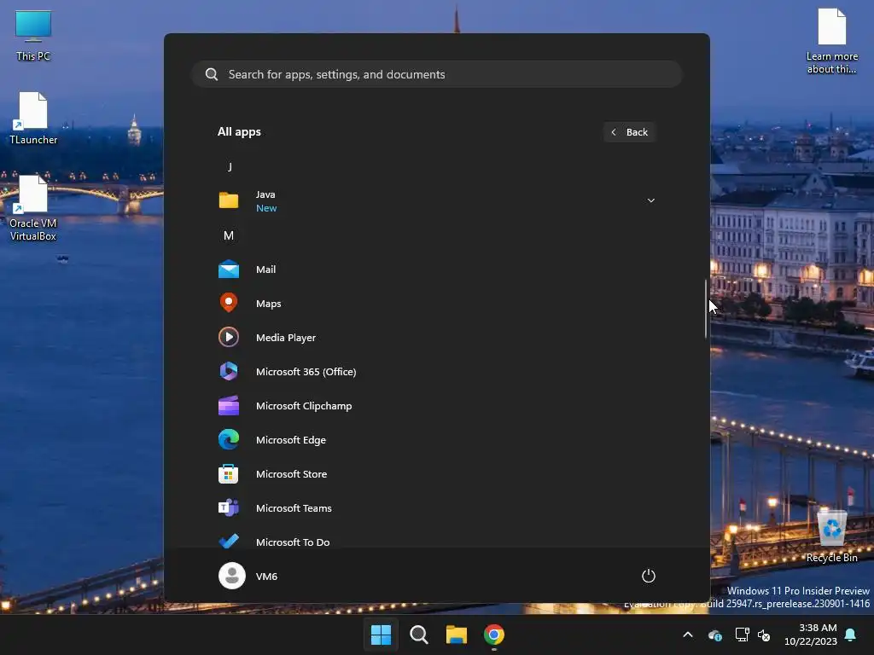
Task: Click the 'VM6' account name
Action: click(266, 577)
